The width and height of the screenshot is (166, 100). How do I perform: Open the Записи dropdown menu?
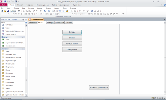(x=49, y=8)
